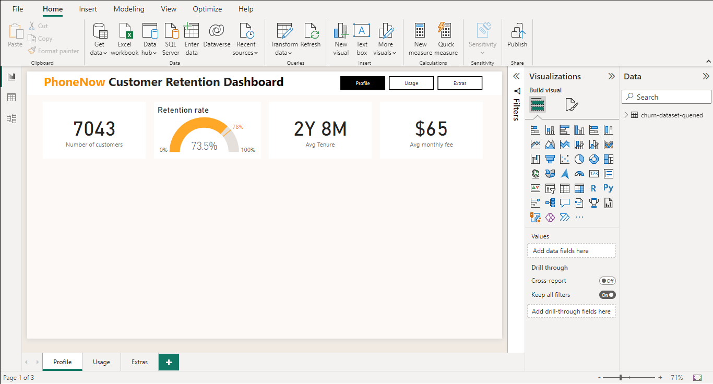Add a new report page

(169, 362)
